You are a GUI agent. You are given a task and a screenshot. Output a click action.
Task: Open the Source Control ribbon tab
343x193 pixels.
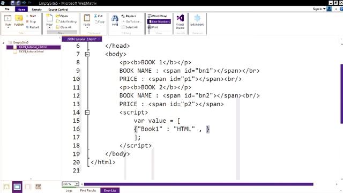tap(58, 10)
